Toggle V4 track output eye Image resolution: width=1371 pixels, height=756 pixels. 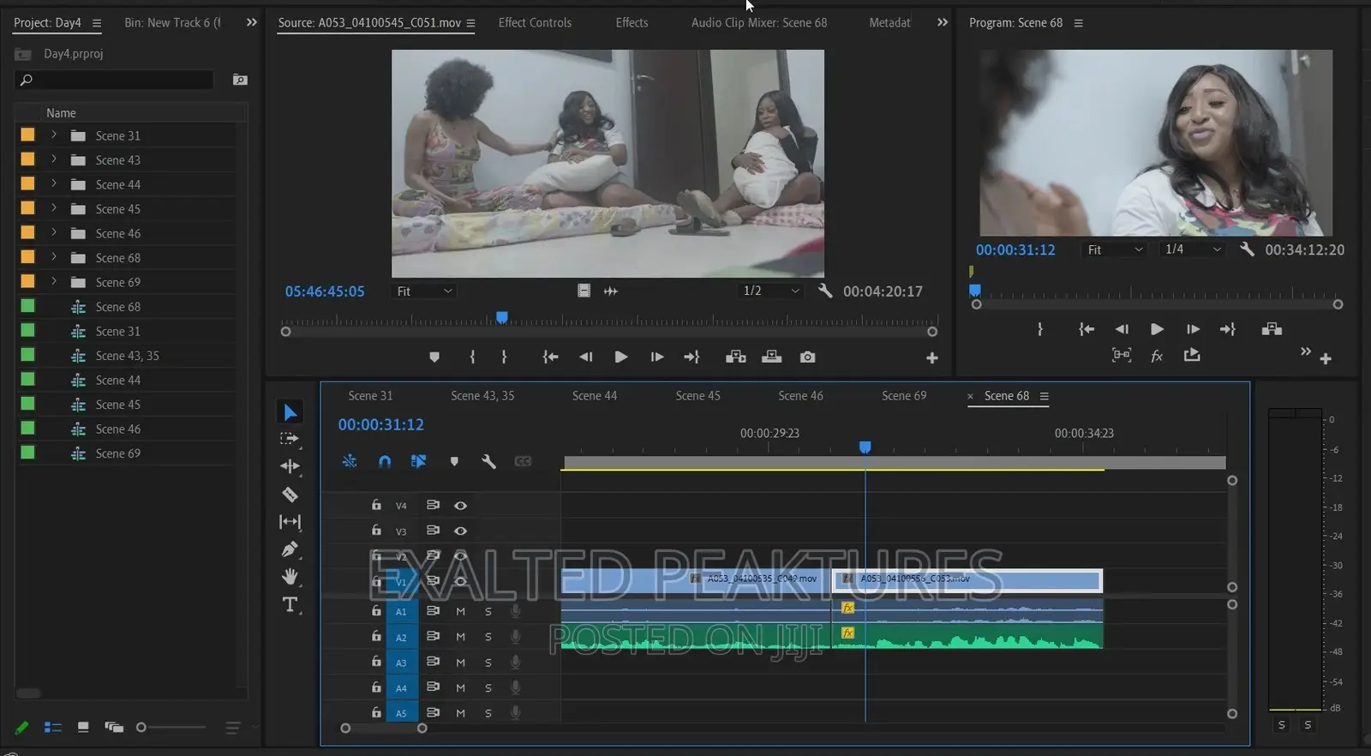pyautogui.click(x=460, y=506)
